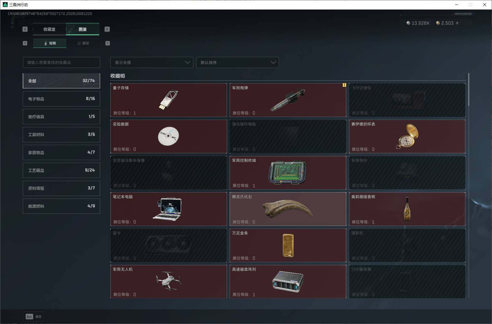The image size is (492, 324).
Task: Click the 笔记本电脑 laptop icon
Action: [x=168, y=209]
